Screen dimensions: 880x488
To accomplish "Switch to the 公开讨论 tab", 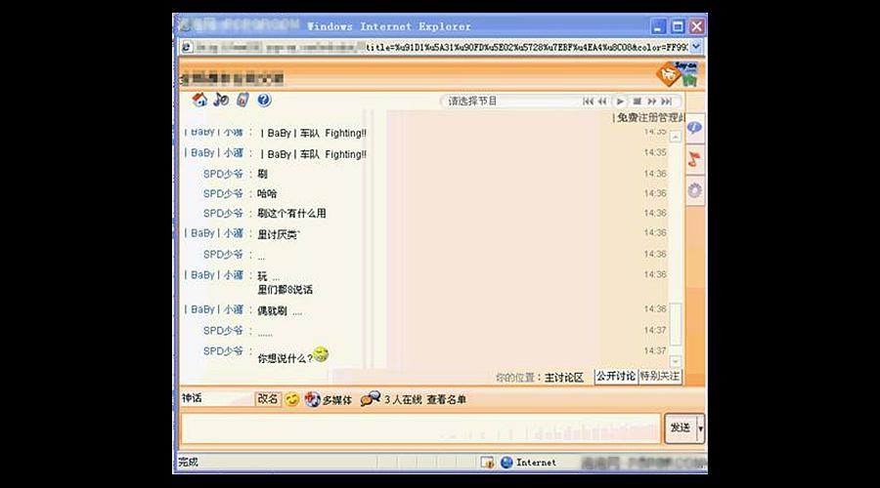I will pos(616,377).
